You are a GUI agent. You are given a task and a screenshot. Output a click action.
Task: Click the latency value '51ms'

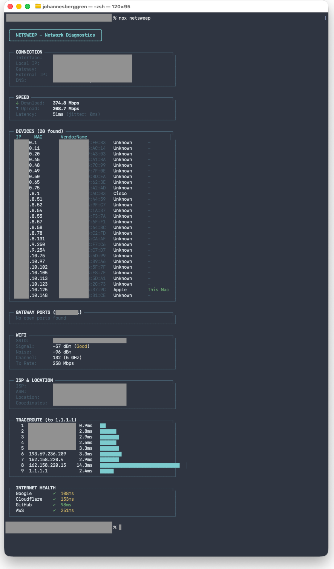58,114
